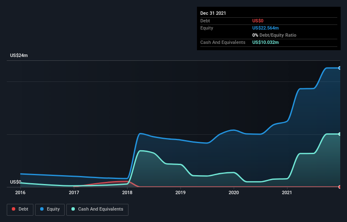
Task: Click the Dec 31 2021 tooltip date
Action: 213,13
